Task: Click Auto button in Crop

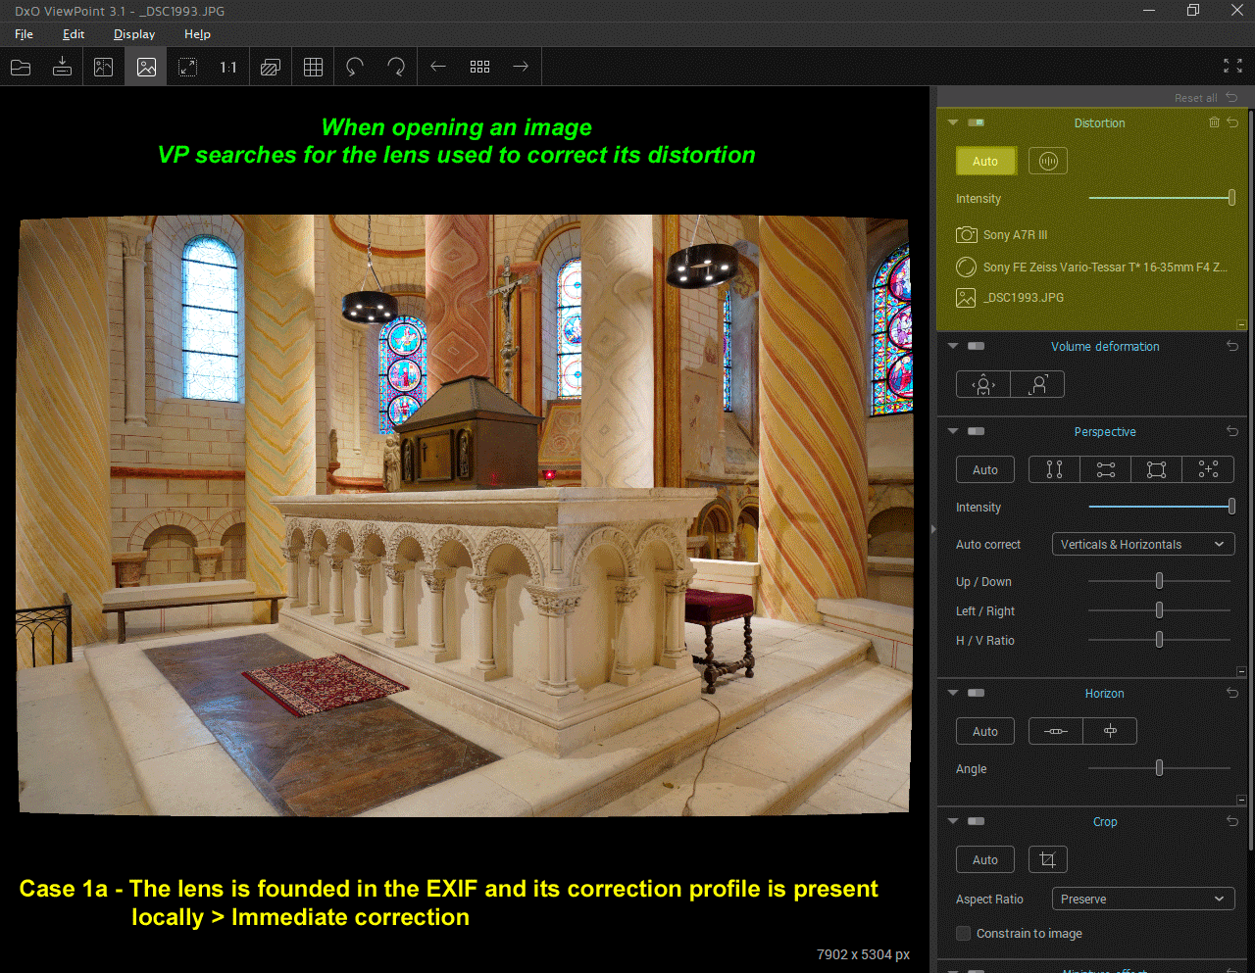Action: pos(985,860)
